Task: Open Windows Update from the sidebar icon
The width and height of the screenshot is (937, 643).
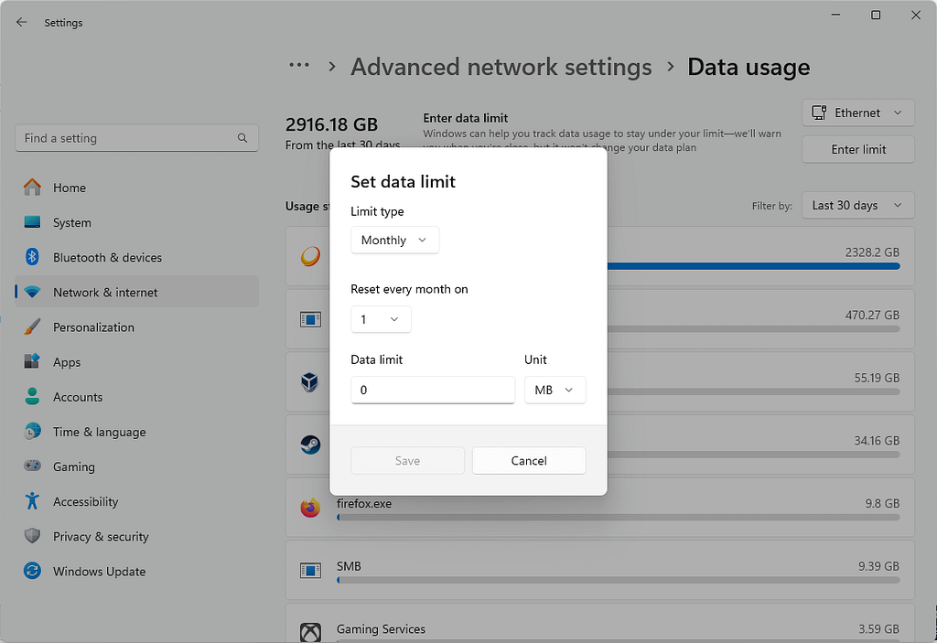Action: [x=31, y=571]
